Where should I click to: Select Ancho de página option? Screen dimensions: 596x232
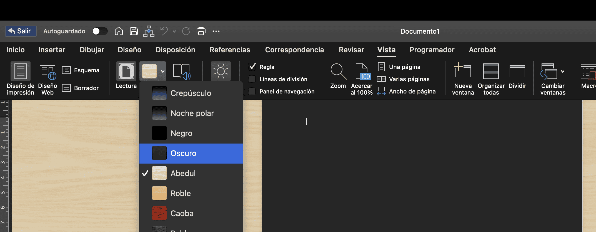(406, 91)
